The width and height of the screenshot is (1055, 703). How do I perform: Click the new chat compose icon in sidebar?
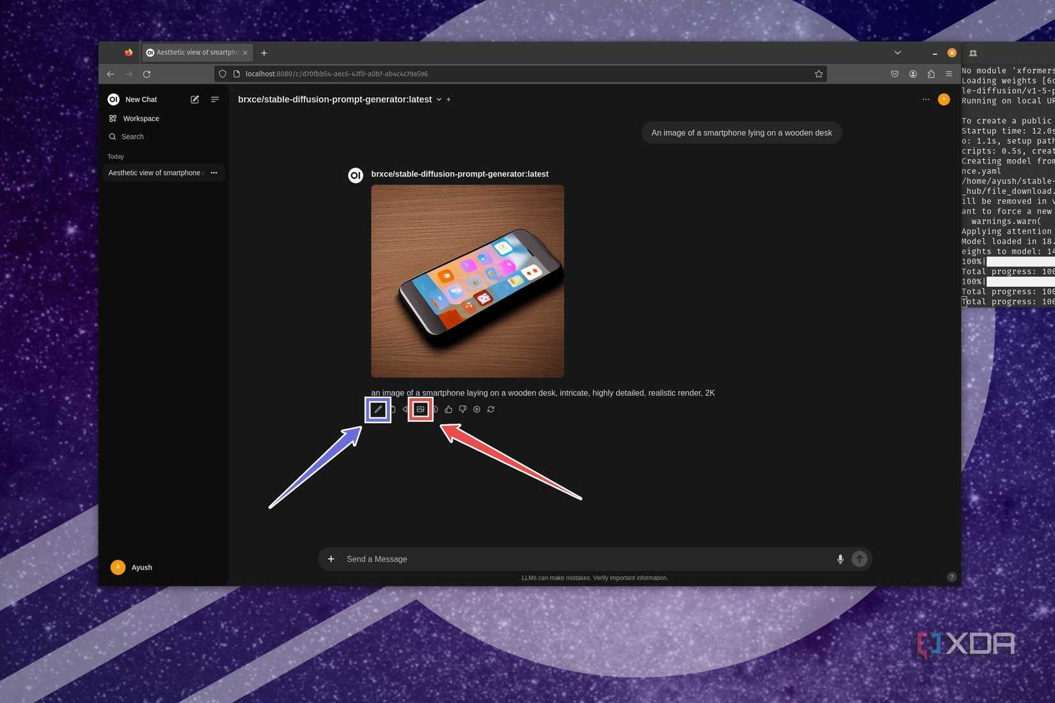[x=194, y=100]
